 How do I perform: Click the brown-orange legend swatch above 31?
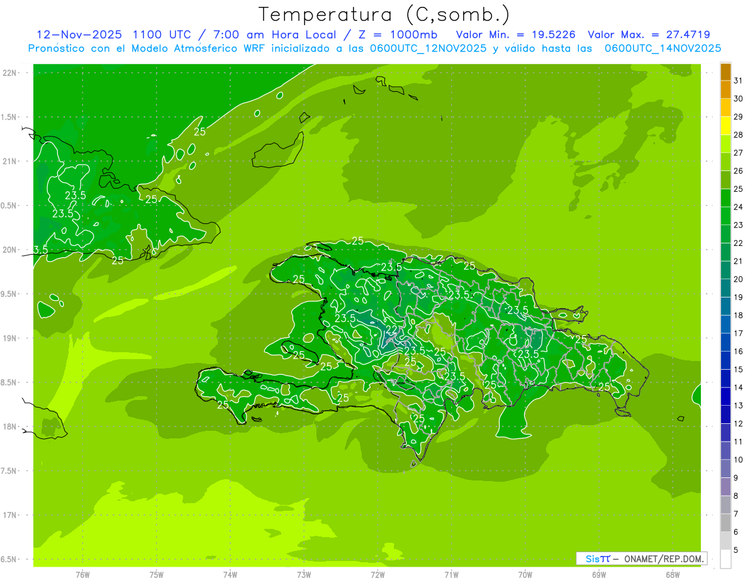click(x=725, y=72)
